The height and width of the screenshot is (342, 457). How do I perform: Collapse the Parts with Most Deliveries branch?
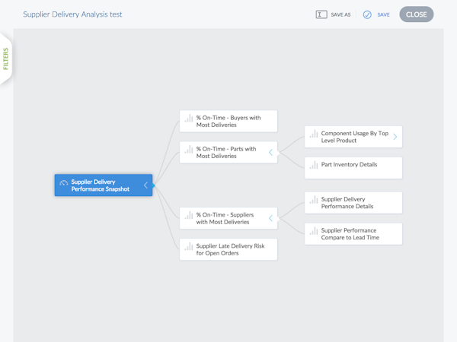pos(270,153)
